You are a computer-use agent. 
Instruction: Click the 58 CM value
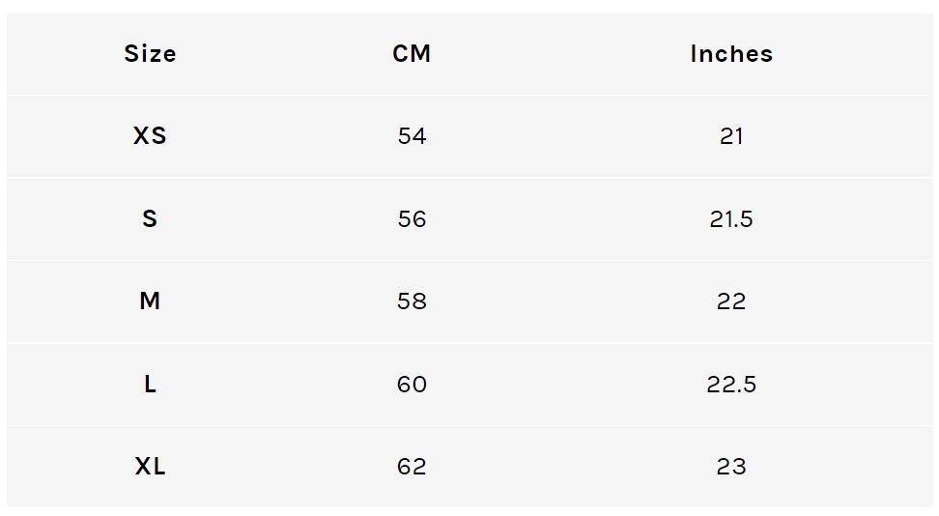(x=412, y=301)
